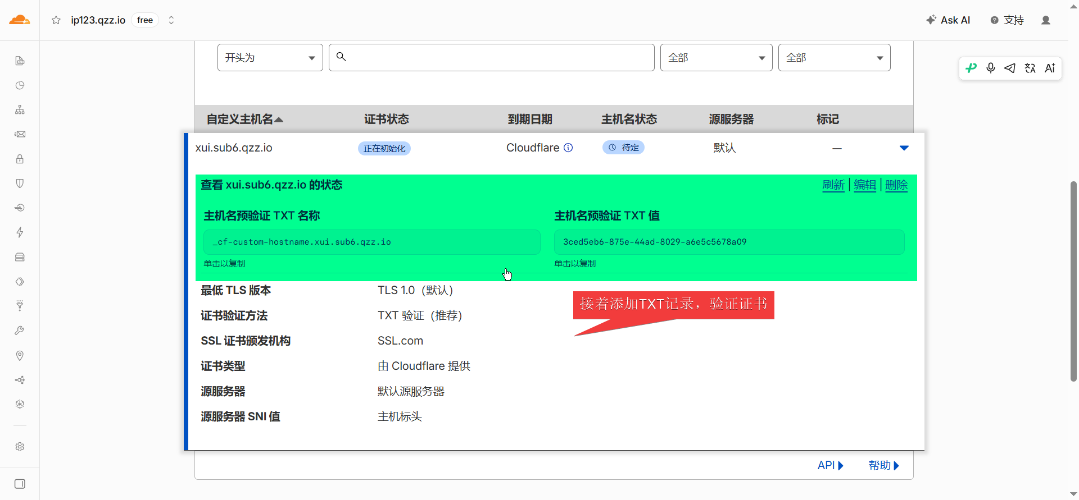The image size is (1079, 500).
Task: Click the 源服务器 column header
Action: pos(731,119)
